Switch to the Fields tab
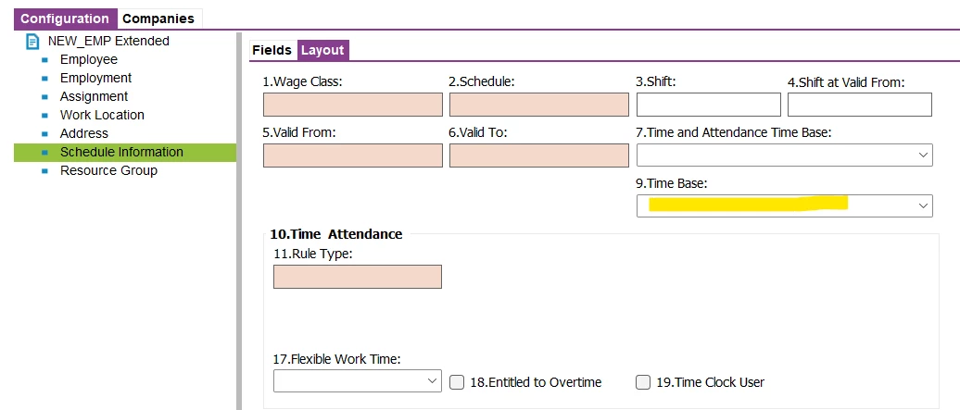Image resolution: width=960 pixels, height=410 pixels. click(272, 50)
